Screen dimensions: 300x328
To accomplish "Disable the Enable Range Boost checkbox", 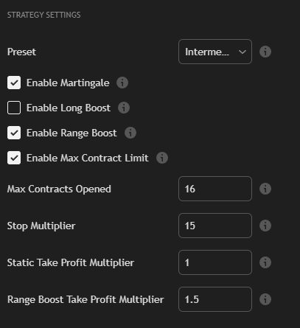I will pyautogui.click(x=14, y=133).
